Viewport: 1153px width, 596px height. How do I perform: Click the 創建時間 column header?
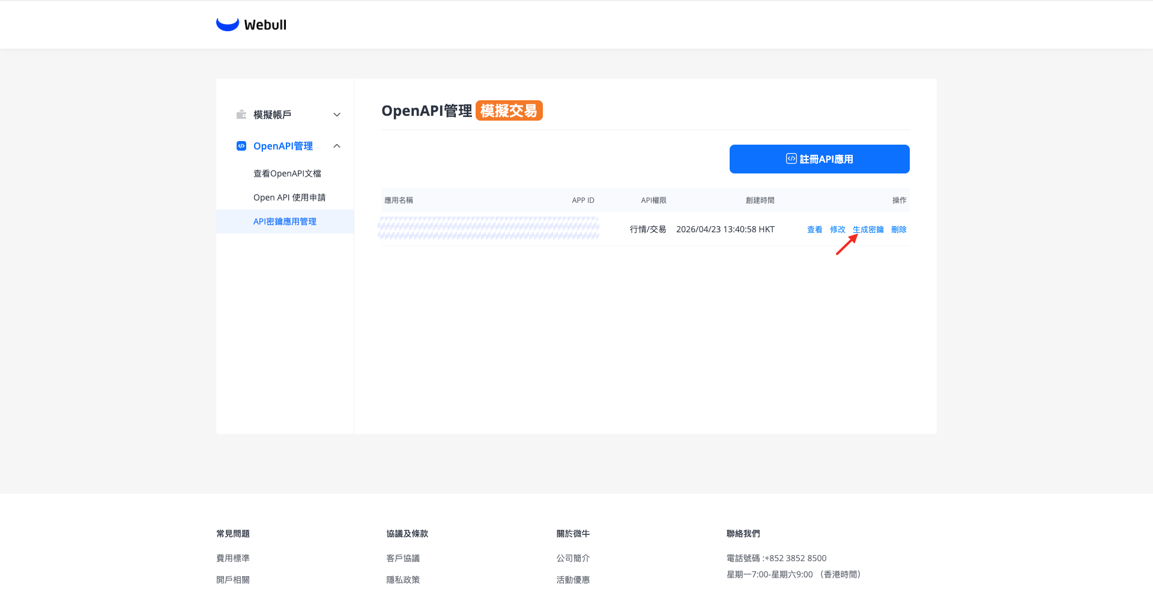[x=760, y=200]
